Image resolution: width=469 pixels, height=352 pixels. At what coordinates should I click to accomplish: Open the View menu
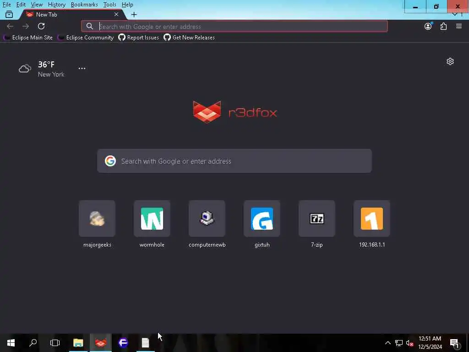point(37,5)
